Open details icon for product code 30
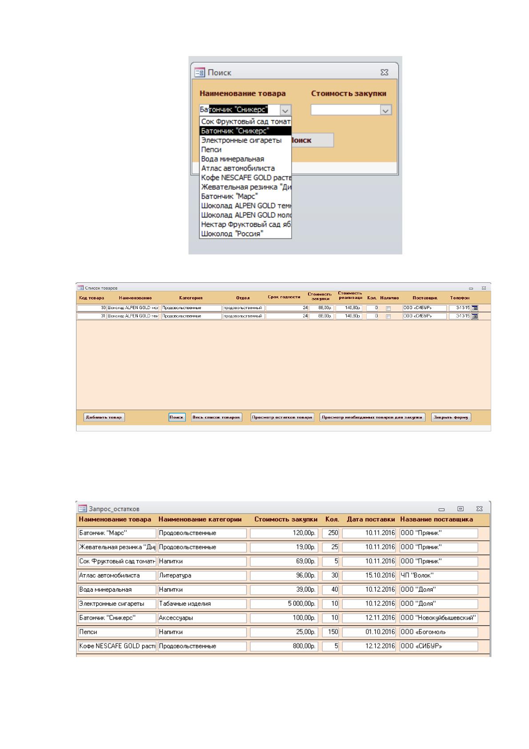The image size is (529, 749). [475, 308]
